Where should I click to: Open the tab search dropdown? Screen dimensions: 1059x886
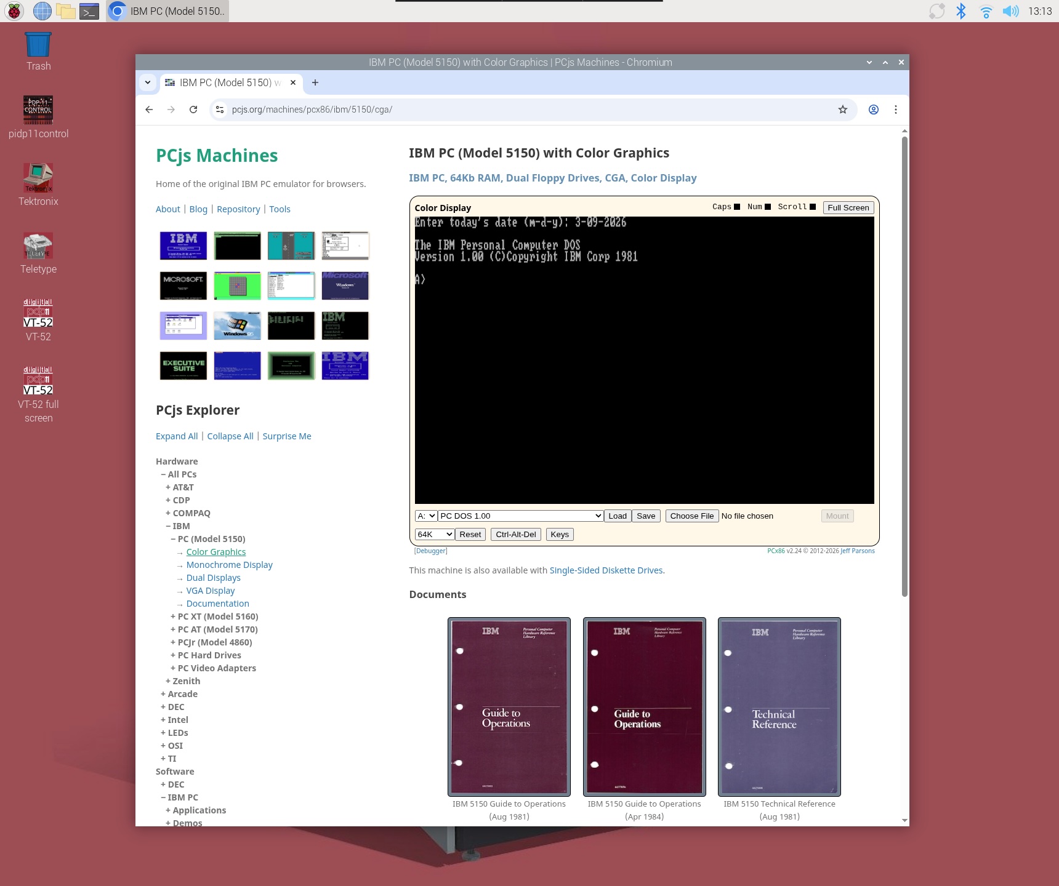(148, 82)
